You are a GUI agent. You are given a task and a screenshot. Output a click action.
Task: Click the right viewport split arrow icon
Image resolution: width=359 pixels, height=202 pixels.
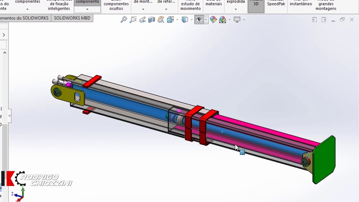pos(324,20)
